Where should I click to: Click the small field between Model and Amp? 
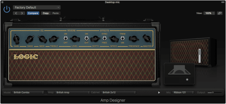pos(46,92)
